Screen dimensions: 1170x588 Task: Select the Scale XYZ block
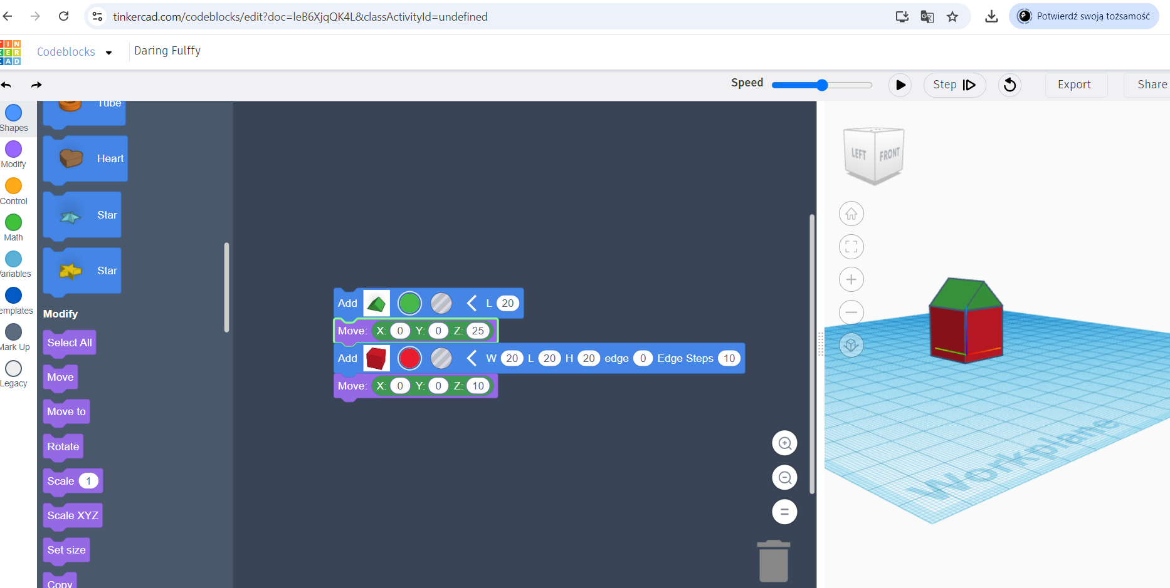pos(73,516)
